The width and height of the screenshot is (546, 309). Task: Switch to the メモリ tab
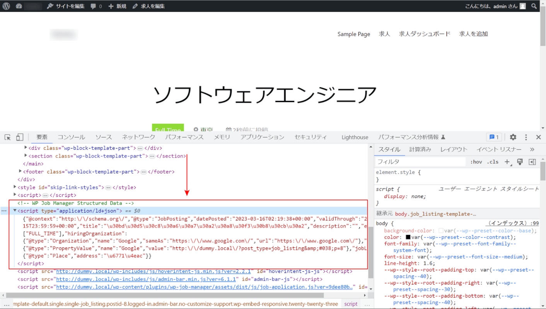point(222,137)
